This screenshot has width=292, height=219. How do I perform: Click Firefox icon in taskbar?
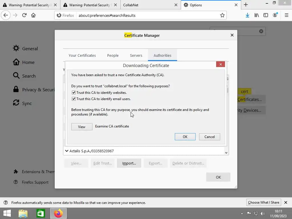point(58,213)
